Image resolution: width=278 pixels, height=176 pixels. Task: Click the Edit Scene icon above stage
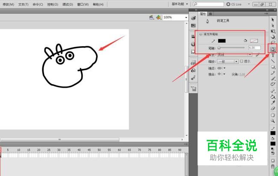tap(151, 18)
